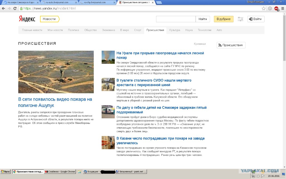Open the Сямозеро article ambulance thumbnail
The image size is (286, 179).
108,112
